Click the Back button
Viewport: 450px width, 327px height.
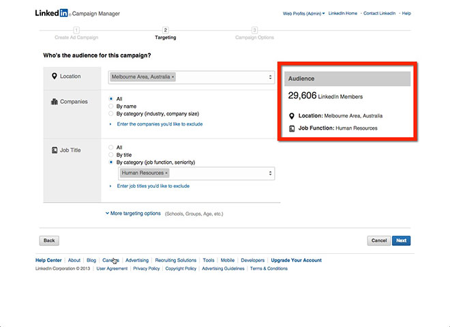pos(49,240)
